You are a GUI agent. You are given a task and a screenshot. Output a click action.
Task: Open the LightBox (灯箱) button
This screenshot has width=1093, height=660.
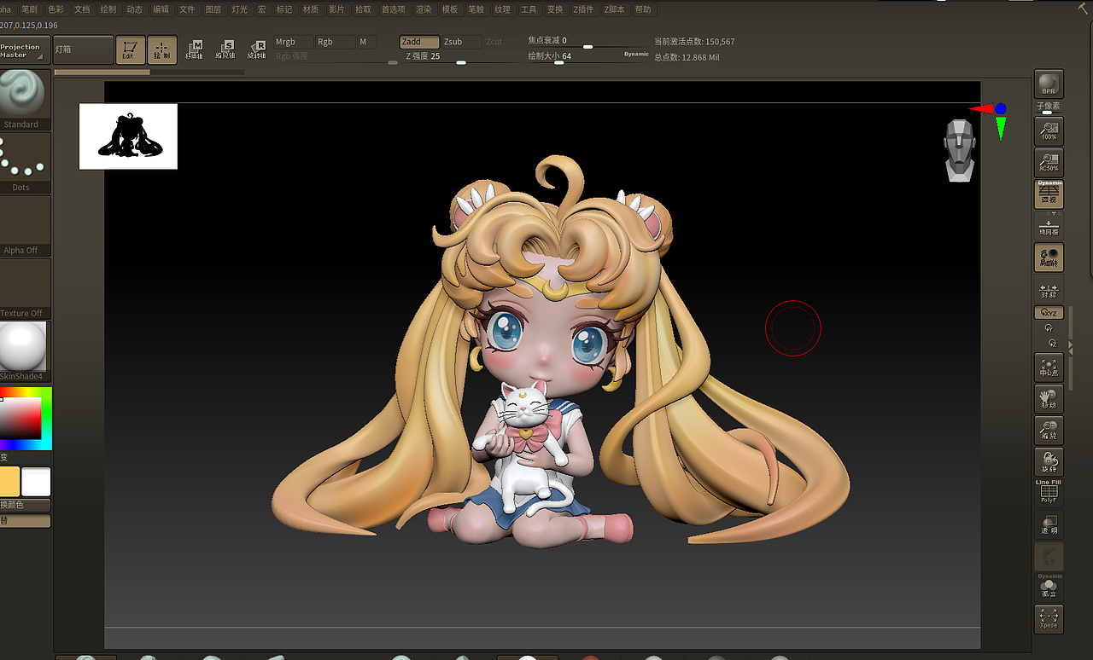(x=84, y=49)
